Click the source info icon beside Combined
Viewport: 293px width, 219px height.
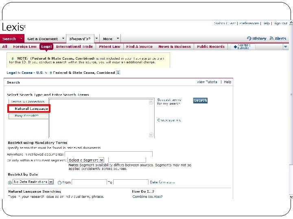pos(118,73)
